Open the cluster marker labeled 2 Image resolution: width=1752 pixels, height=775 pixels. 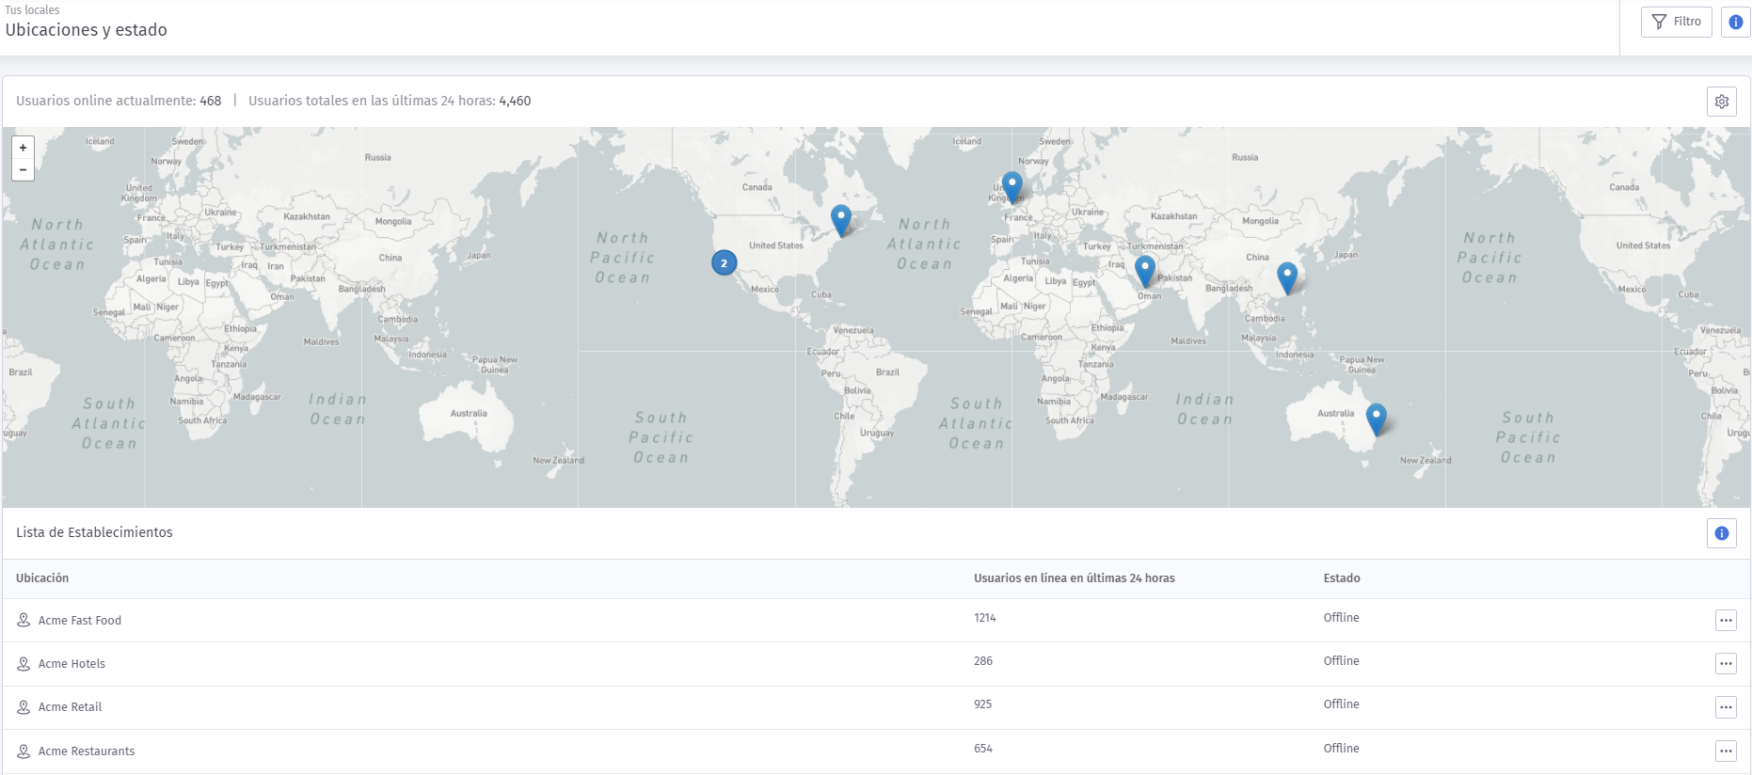724,263
